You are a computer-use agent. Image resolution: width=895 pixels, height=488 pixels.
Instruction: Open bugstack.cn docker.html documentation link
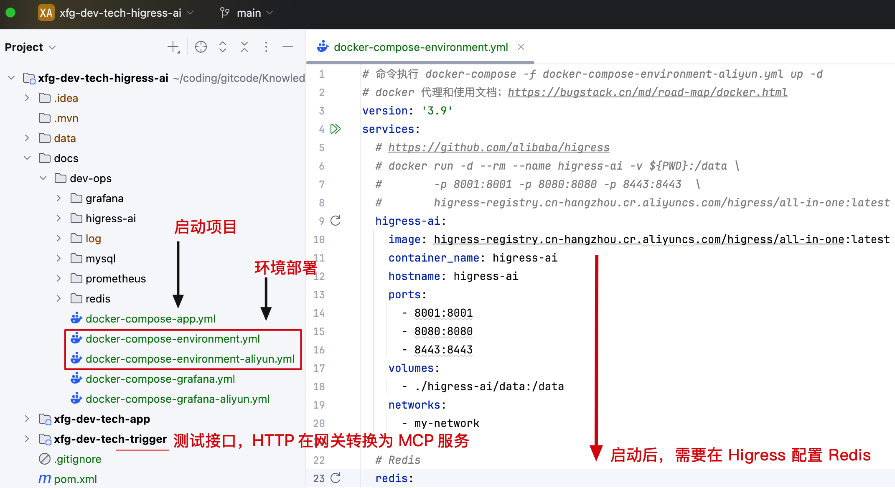647,92
